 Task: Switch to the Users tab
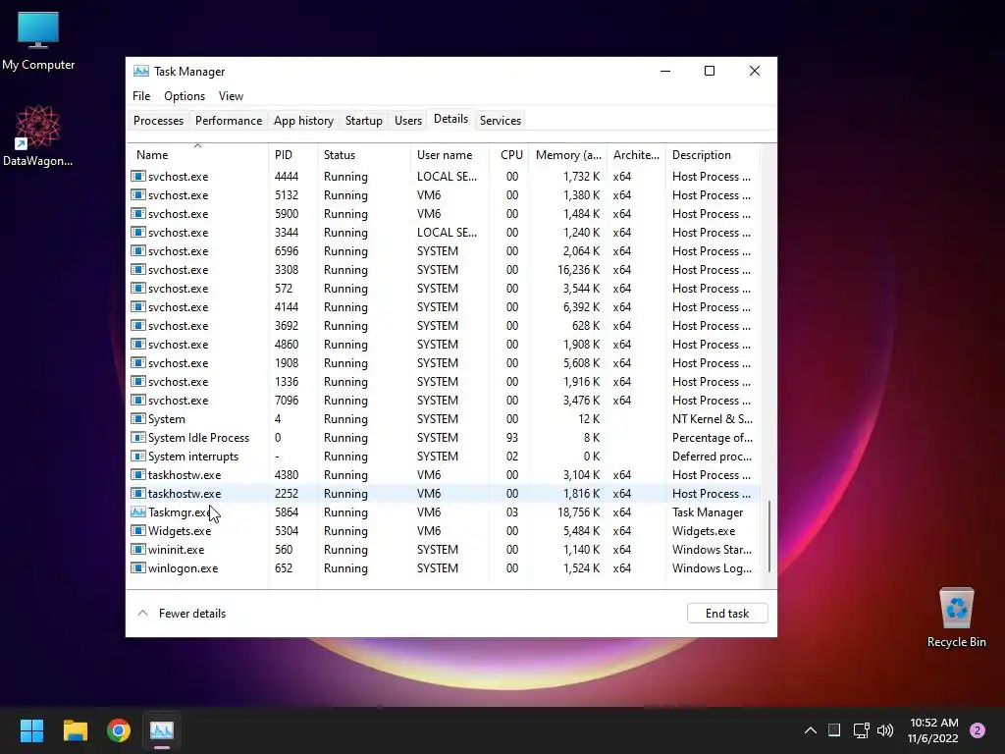pyautogui.click(x=408, y=121)
